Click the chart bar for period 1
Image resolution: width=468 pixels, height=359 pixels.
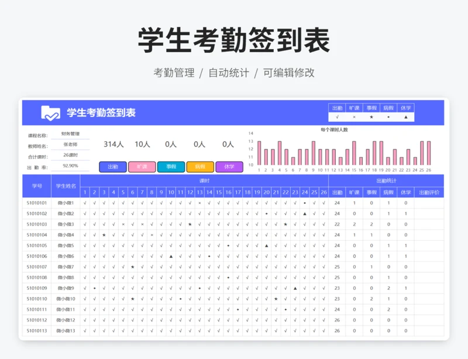259,153
